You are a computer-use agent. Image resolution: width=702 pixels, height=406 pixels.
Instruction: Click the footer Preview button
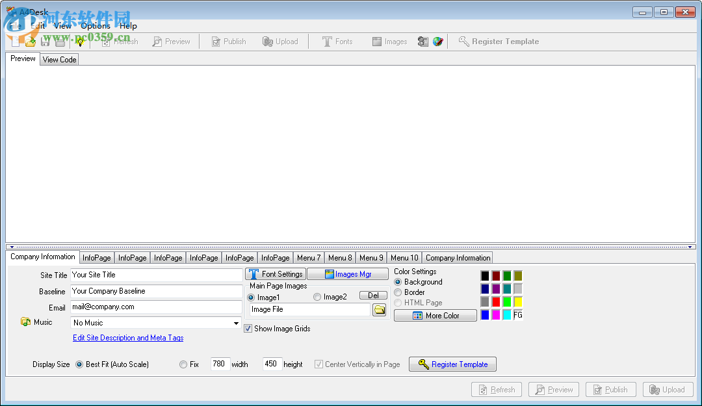point(554,390)
